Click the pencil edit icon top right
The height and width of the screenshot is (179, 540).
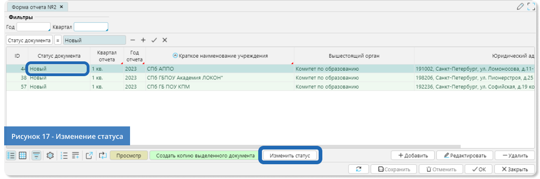pos(520,6)
